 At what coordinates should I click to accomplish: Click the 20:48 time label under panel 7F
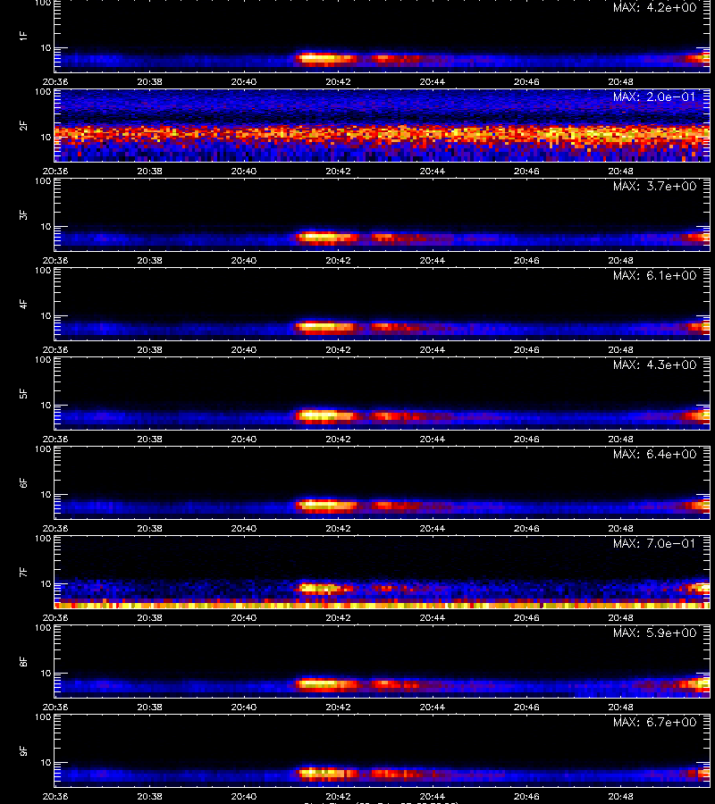click(620, 618)
